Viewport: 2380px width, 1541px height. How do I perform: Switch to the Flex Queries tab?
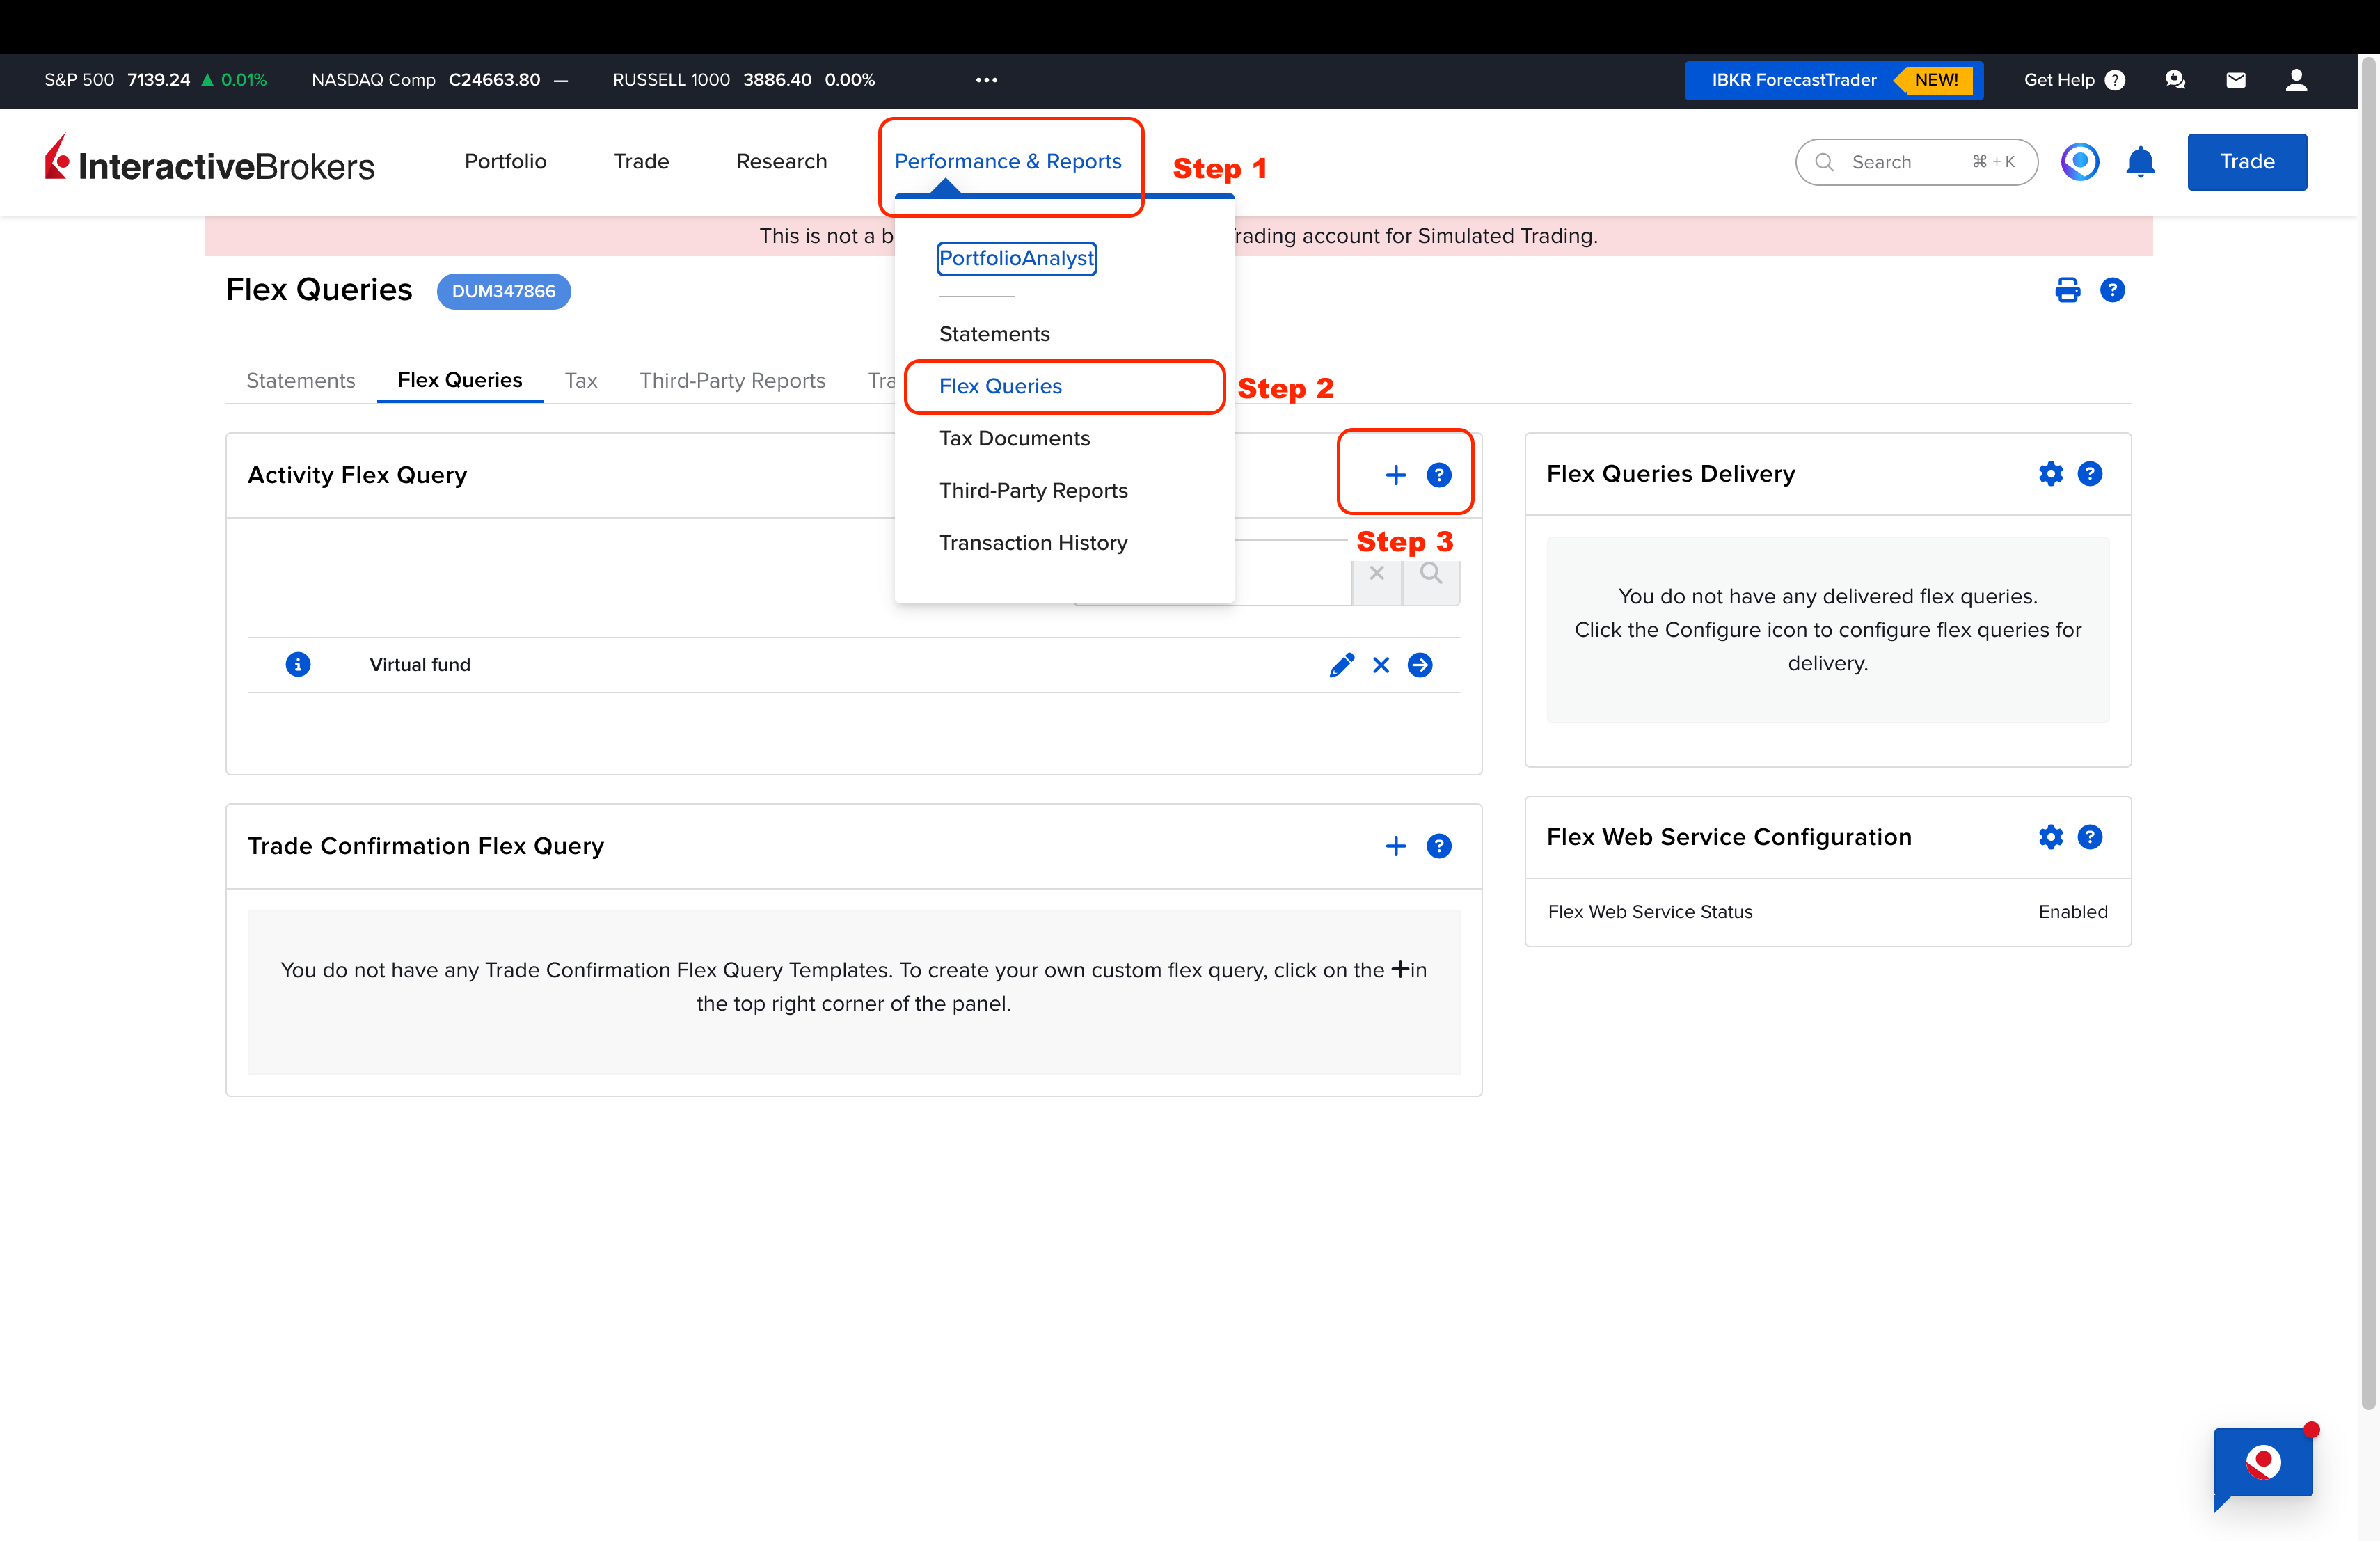pyautogui.click(x=459, y=380)
